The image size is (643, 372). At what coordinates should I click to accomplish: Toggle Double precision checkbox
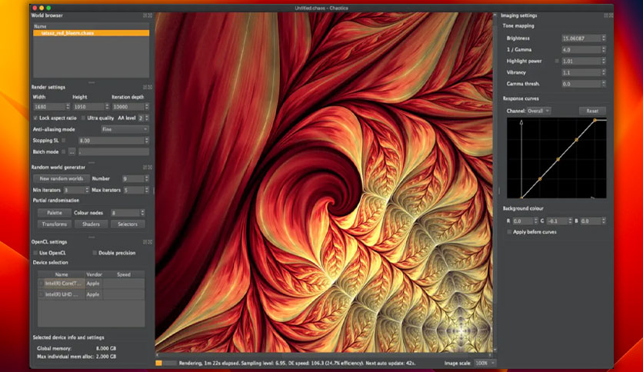95,253
